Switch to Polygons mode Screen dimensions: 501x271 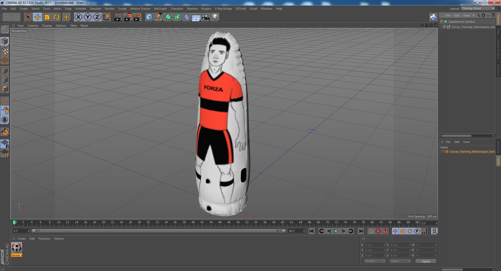(5, 89)
